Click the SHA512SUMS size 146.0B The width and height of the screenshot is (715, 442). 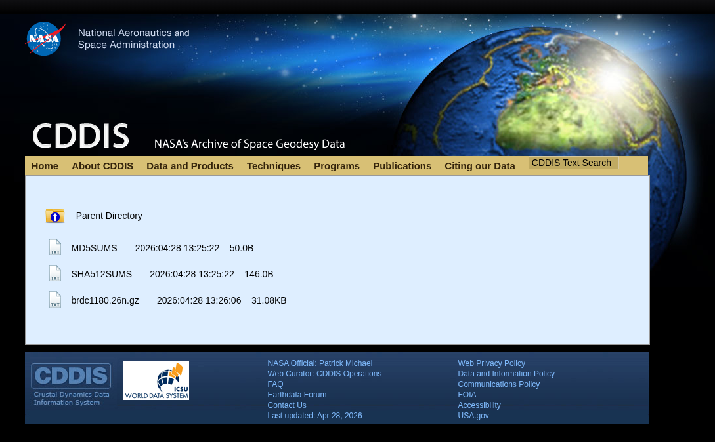(x=259, y=274)
